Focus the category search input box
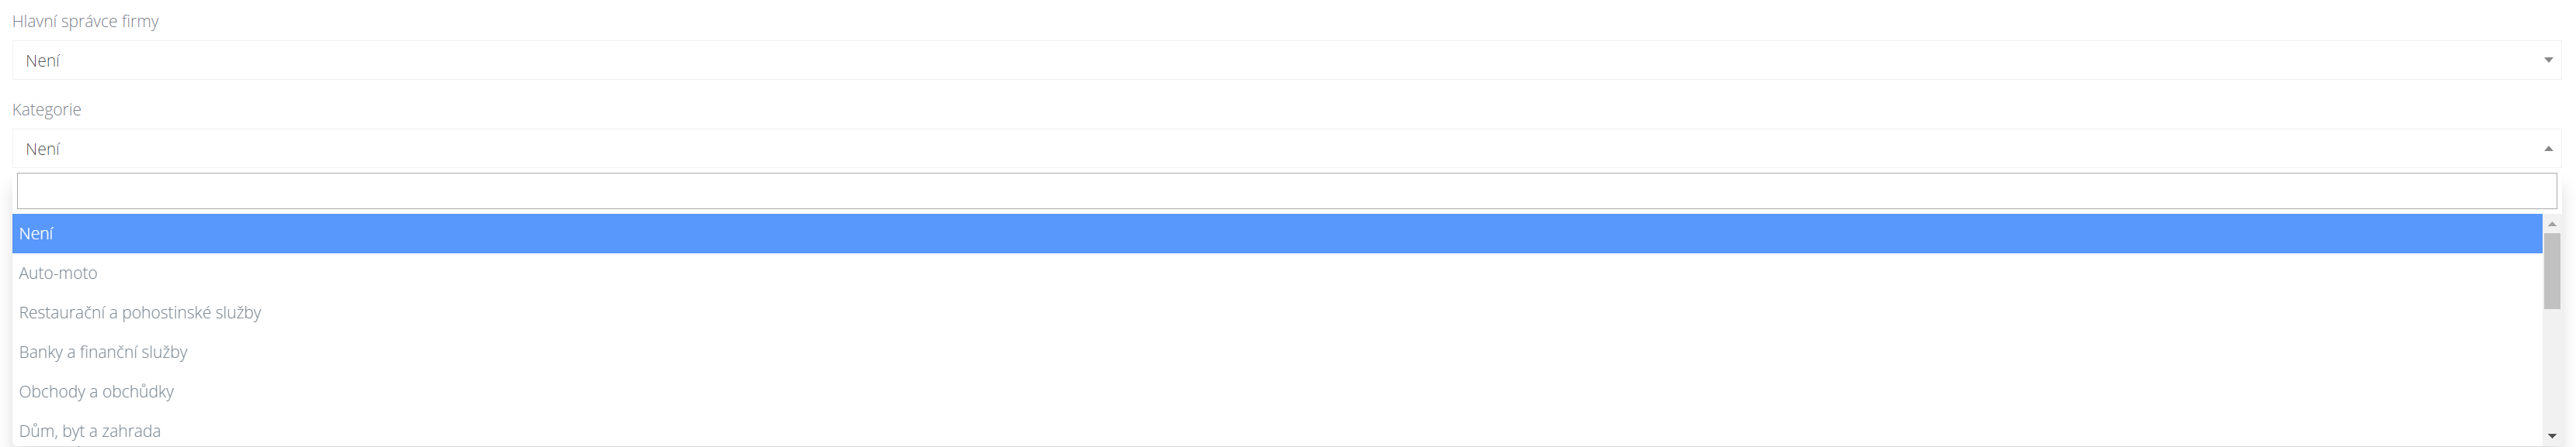This screenshot has width=2576, height=447. [x=1286, y=191]
